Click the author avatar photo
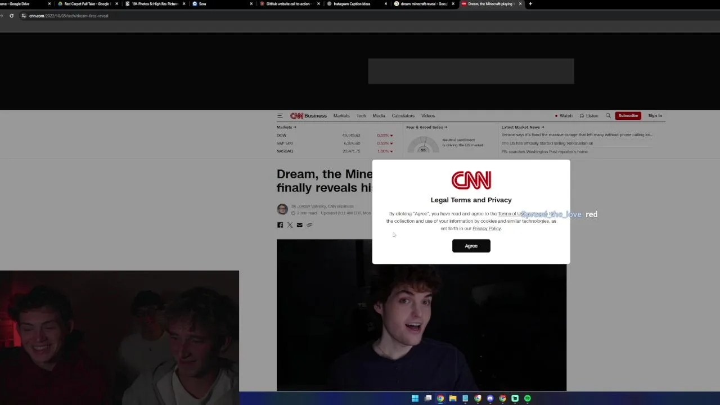The image size is (720, 405). coord(282,209)
